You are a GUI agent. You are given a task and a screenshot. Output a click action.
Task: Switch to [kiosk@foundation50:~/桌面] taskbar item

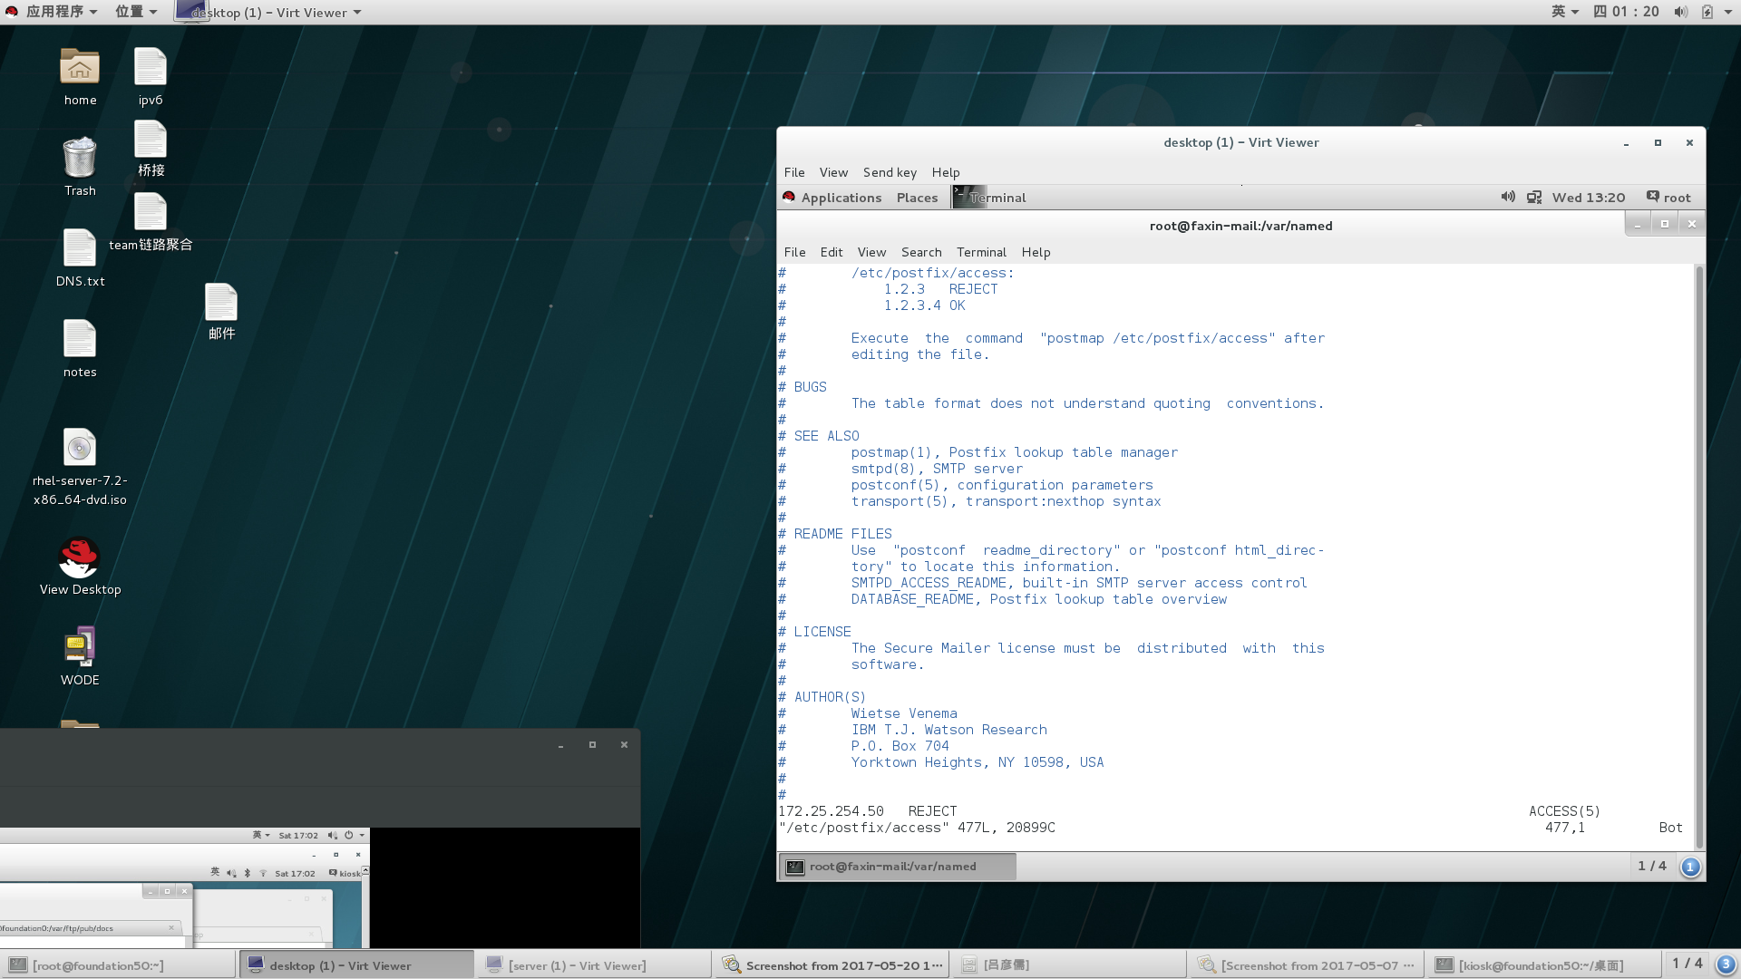pos(1544,965)
